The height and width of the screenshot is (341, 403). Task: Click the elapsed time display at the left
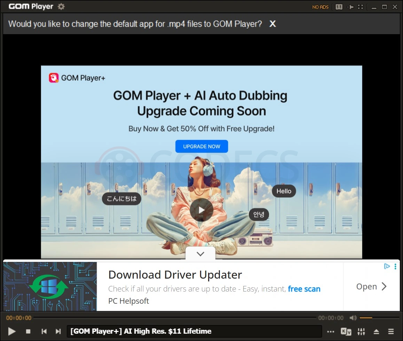19,318
